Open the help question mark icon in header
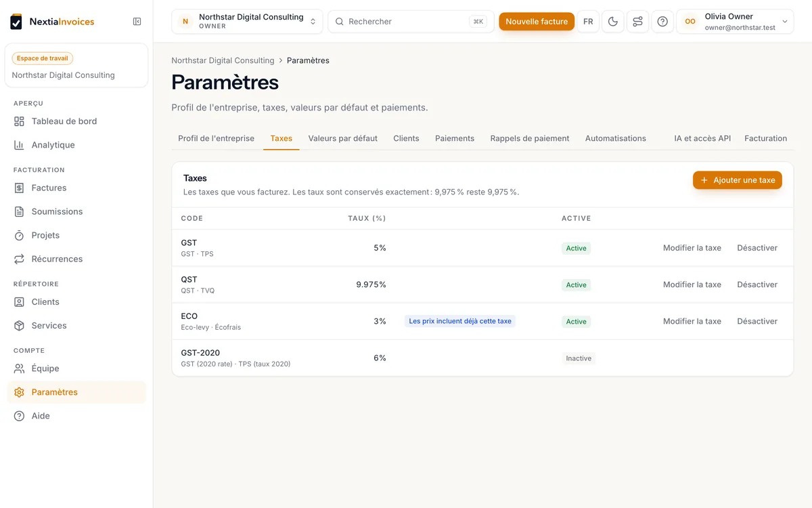Image resolution: width=812 pixels, height=508 pixels. tap(662, 22)
